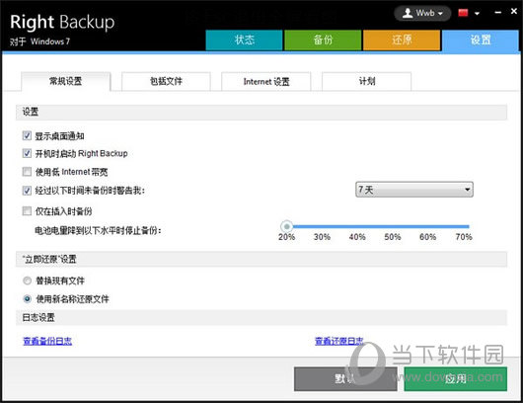Open the 常规设置 general settings sub-tab
Screen dimensions: 523x403
click(x=66, y=81)
